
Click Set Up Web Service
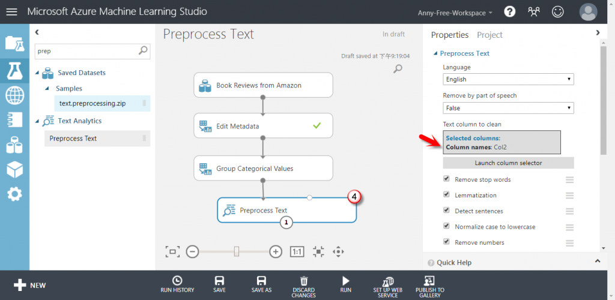[388, 287]
